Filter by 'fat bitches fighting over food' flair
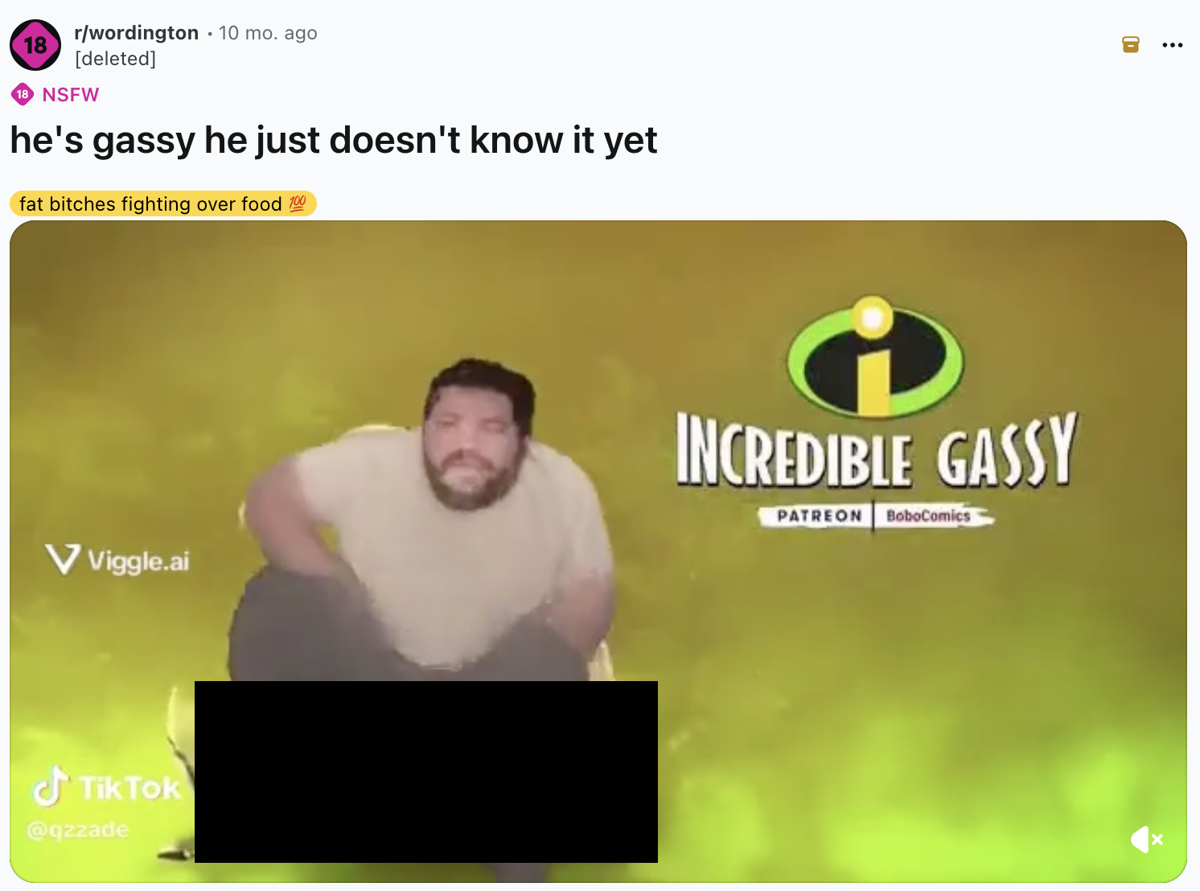This screenshot has height=891, width=1200. pos(163,204)
